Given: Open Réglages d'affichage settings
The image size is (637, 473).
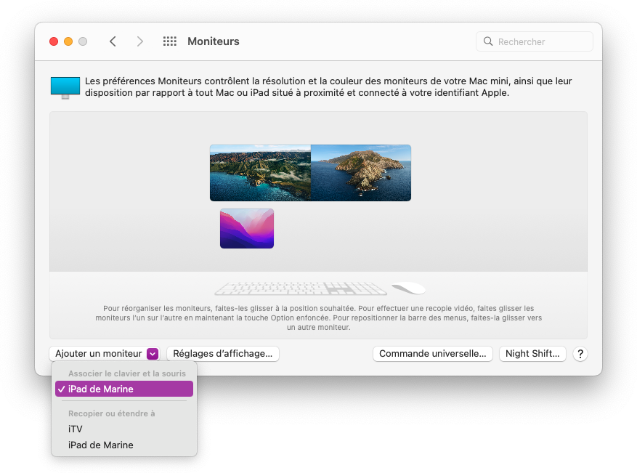Looking at the screenshot, I should pos(222,354).
